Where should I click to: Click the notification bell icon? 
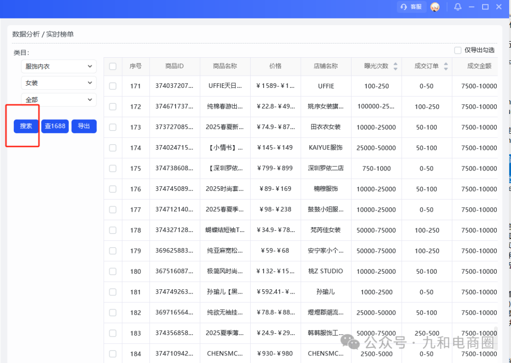(458, 7)
